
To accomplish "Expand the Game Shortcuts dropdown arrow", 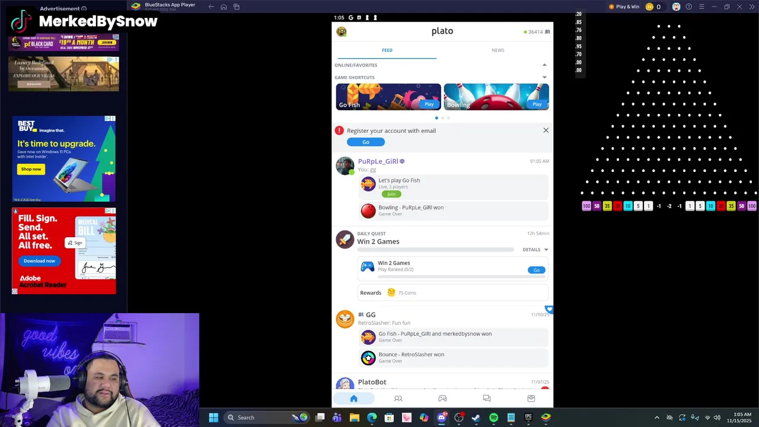I will pyautogui.click(x=544, y=77).
